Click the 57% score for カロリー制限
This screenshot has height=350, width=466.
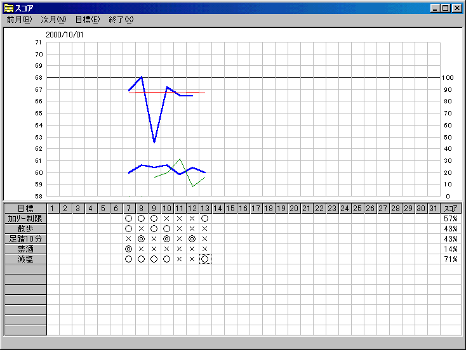pos(451,219)
